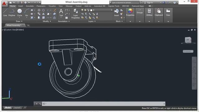Click the Undo arrow in quick access toolbar
This screenshot has height=112, width=199.
point(29,2)
